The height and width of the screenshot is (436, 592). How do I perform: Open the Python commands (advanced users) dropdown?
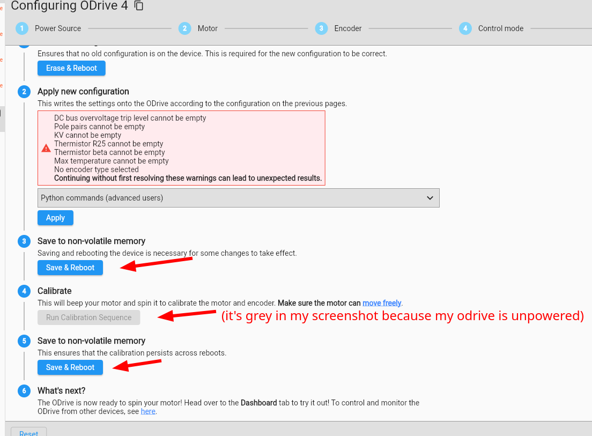click(238, 198)
